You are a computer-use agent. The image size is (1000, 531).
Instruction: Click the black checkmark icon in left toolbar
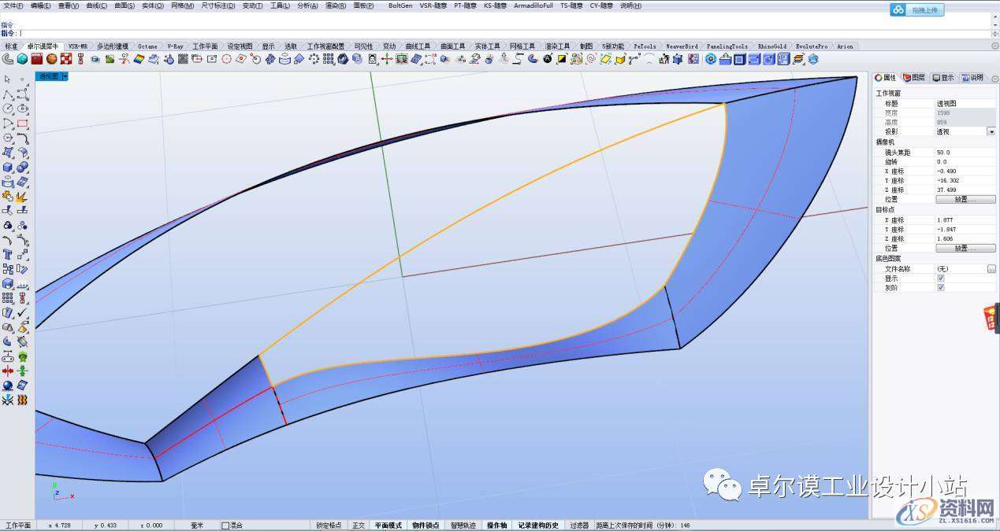point(22,313)
